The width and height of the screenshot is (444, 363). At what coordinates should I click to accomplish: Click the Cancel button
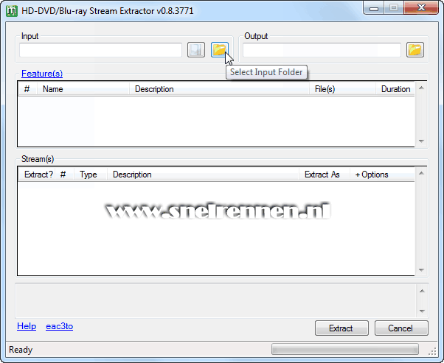tap(401, 328)
